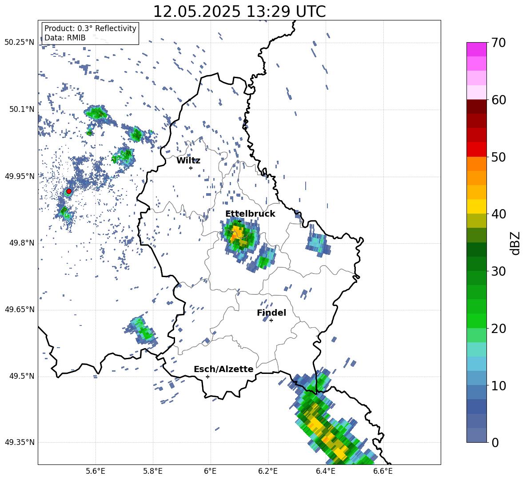The height and width of the screenshot is (480, 526).
Task: Click the Wiltz location cross marker
Action: 191,168
